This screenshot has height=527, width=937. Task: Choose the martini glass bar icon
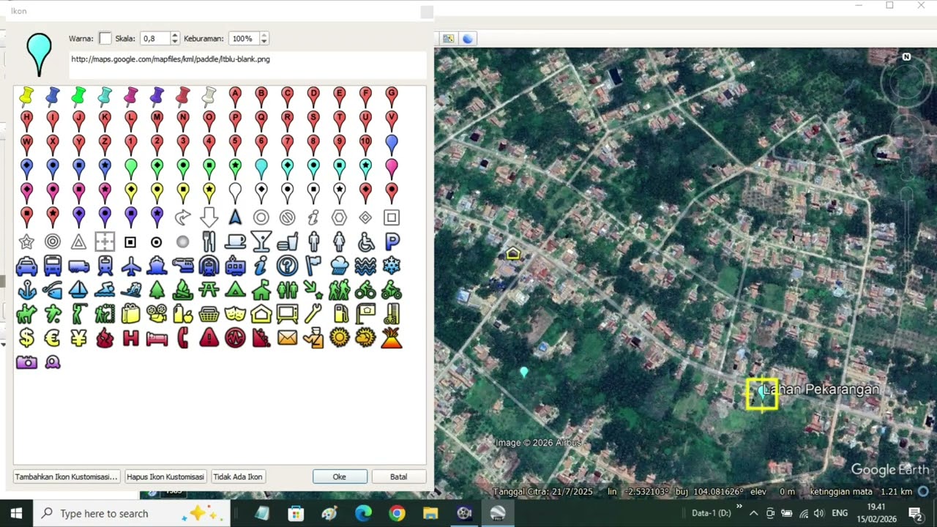click(261, 241)
